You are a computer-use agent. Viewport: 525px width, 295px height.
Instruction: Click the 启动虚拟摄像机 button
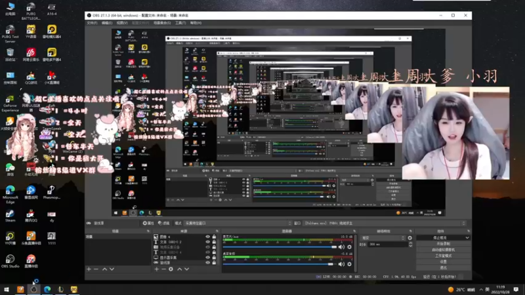444,250
